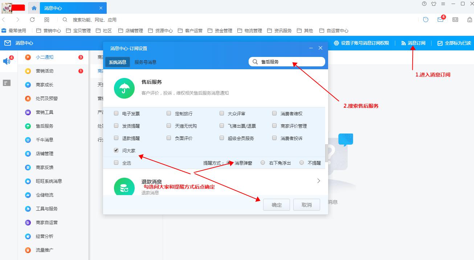Open the 自运营中心 bookmark folder

tap(334, 30)
